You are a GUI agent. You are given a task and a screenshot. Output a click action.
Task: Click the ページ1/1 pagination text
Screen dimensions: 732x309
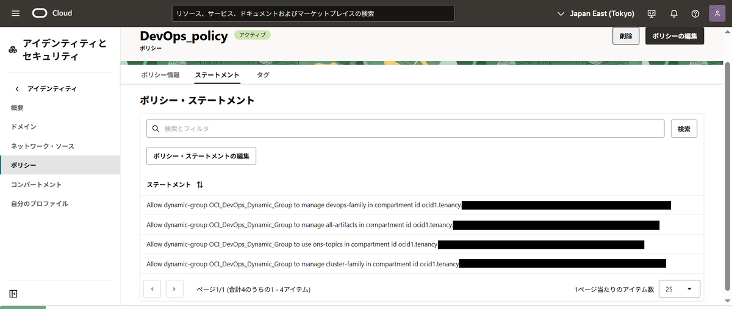253,289
